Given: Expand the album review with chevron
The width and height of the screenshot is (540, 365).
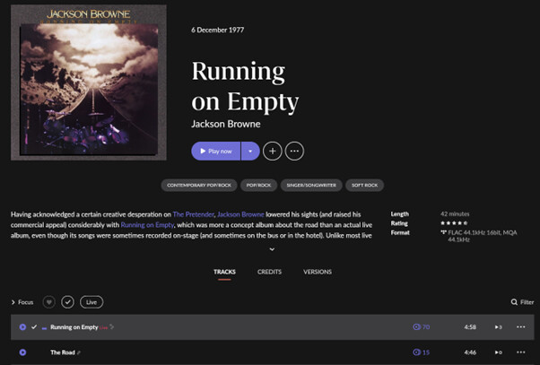Looking at the screenshot, I should tap(272, 249).
